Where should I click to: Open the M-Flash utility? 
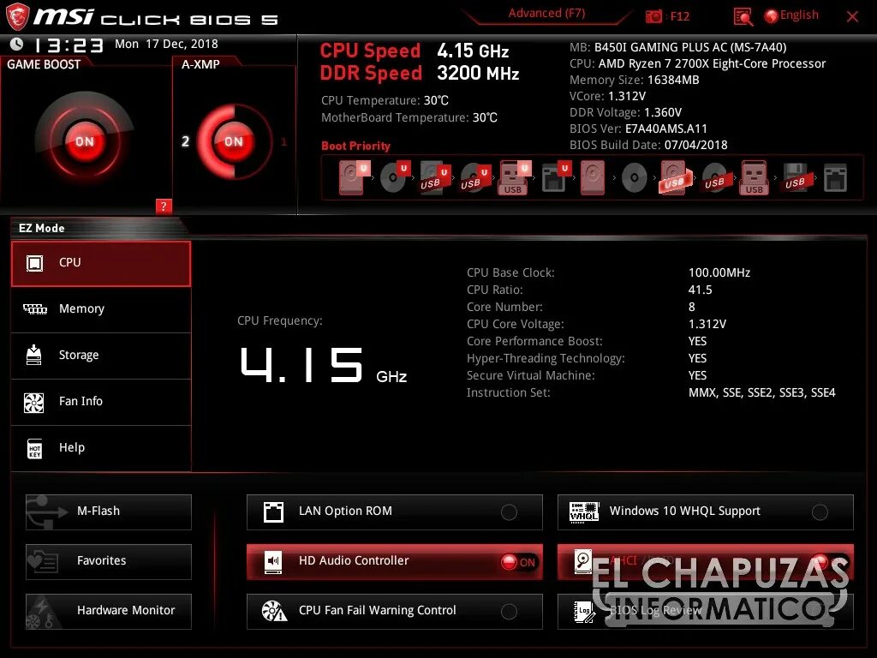pos(109,512)
